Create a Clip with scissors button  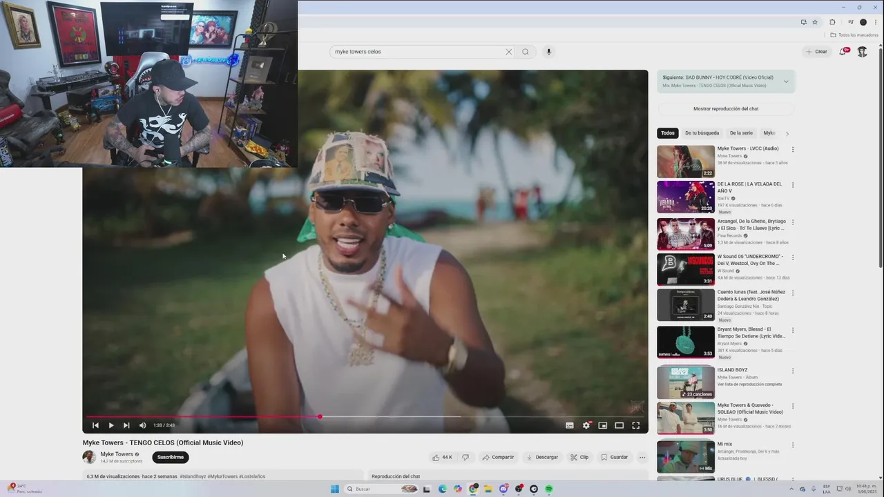[579, 457]
